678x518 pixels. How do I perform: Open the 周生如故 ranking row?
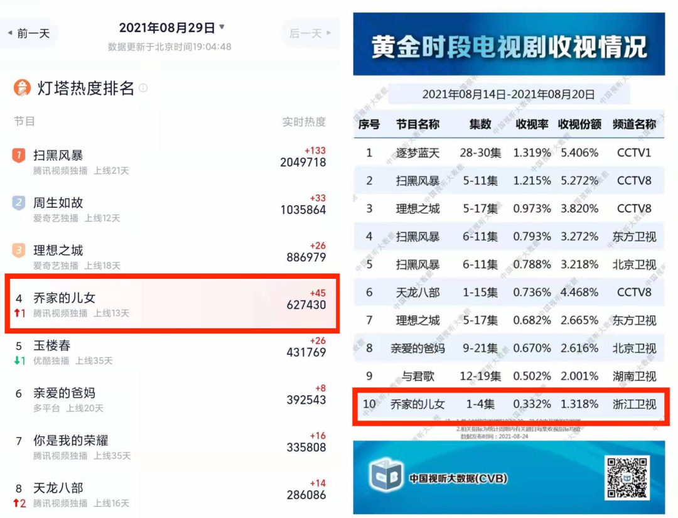pyautogui.click(x=169, y=208)
